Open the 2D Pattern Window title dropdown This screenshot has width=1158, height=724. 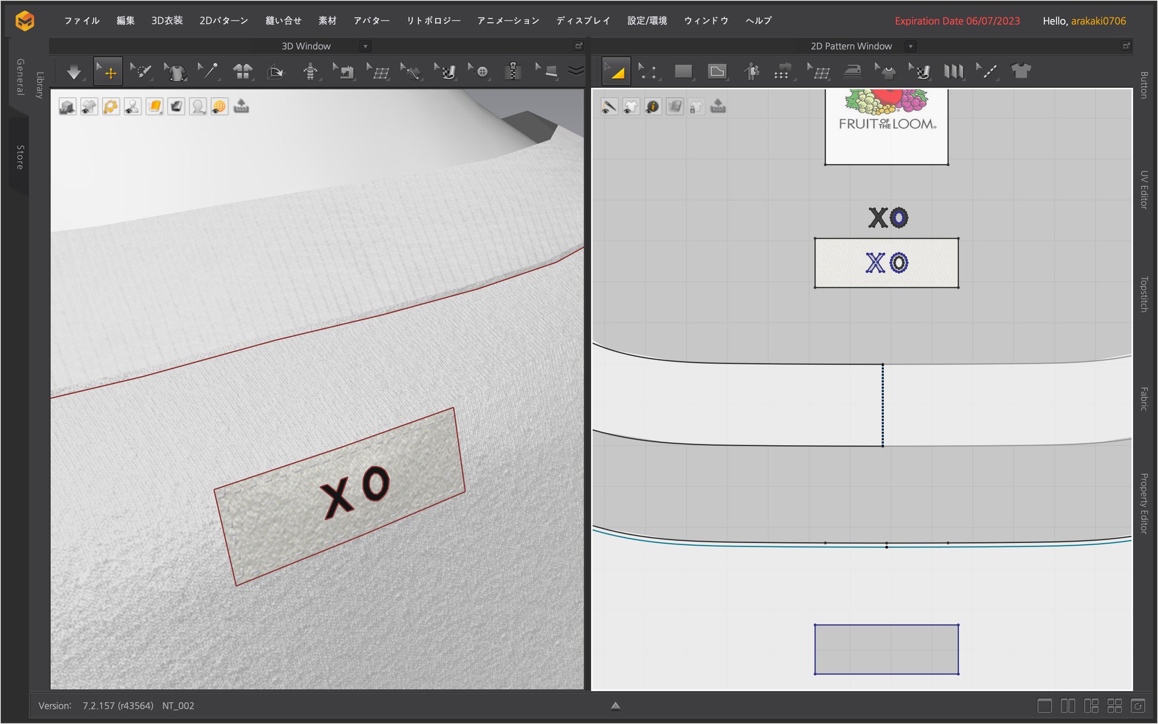coord(910,46)
